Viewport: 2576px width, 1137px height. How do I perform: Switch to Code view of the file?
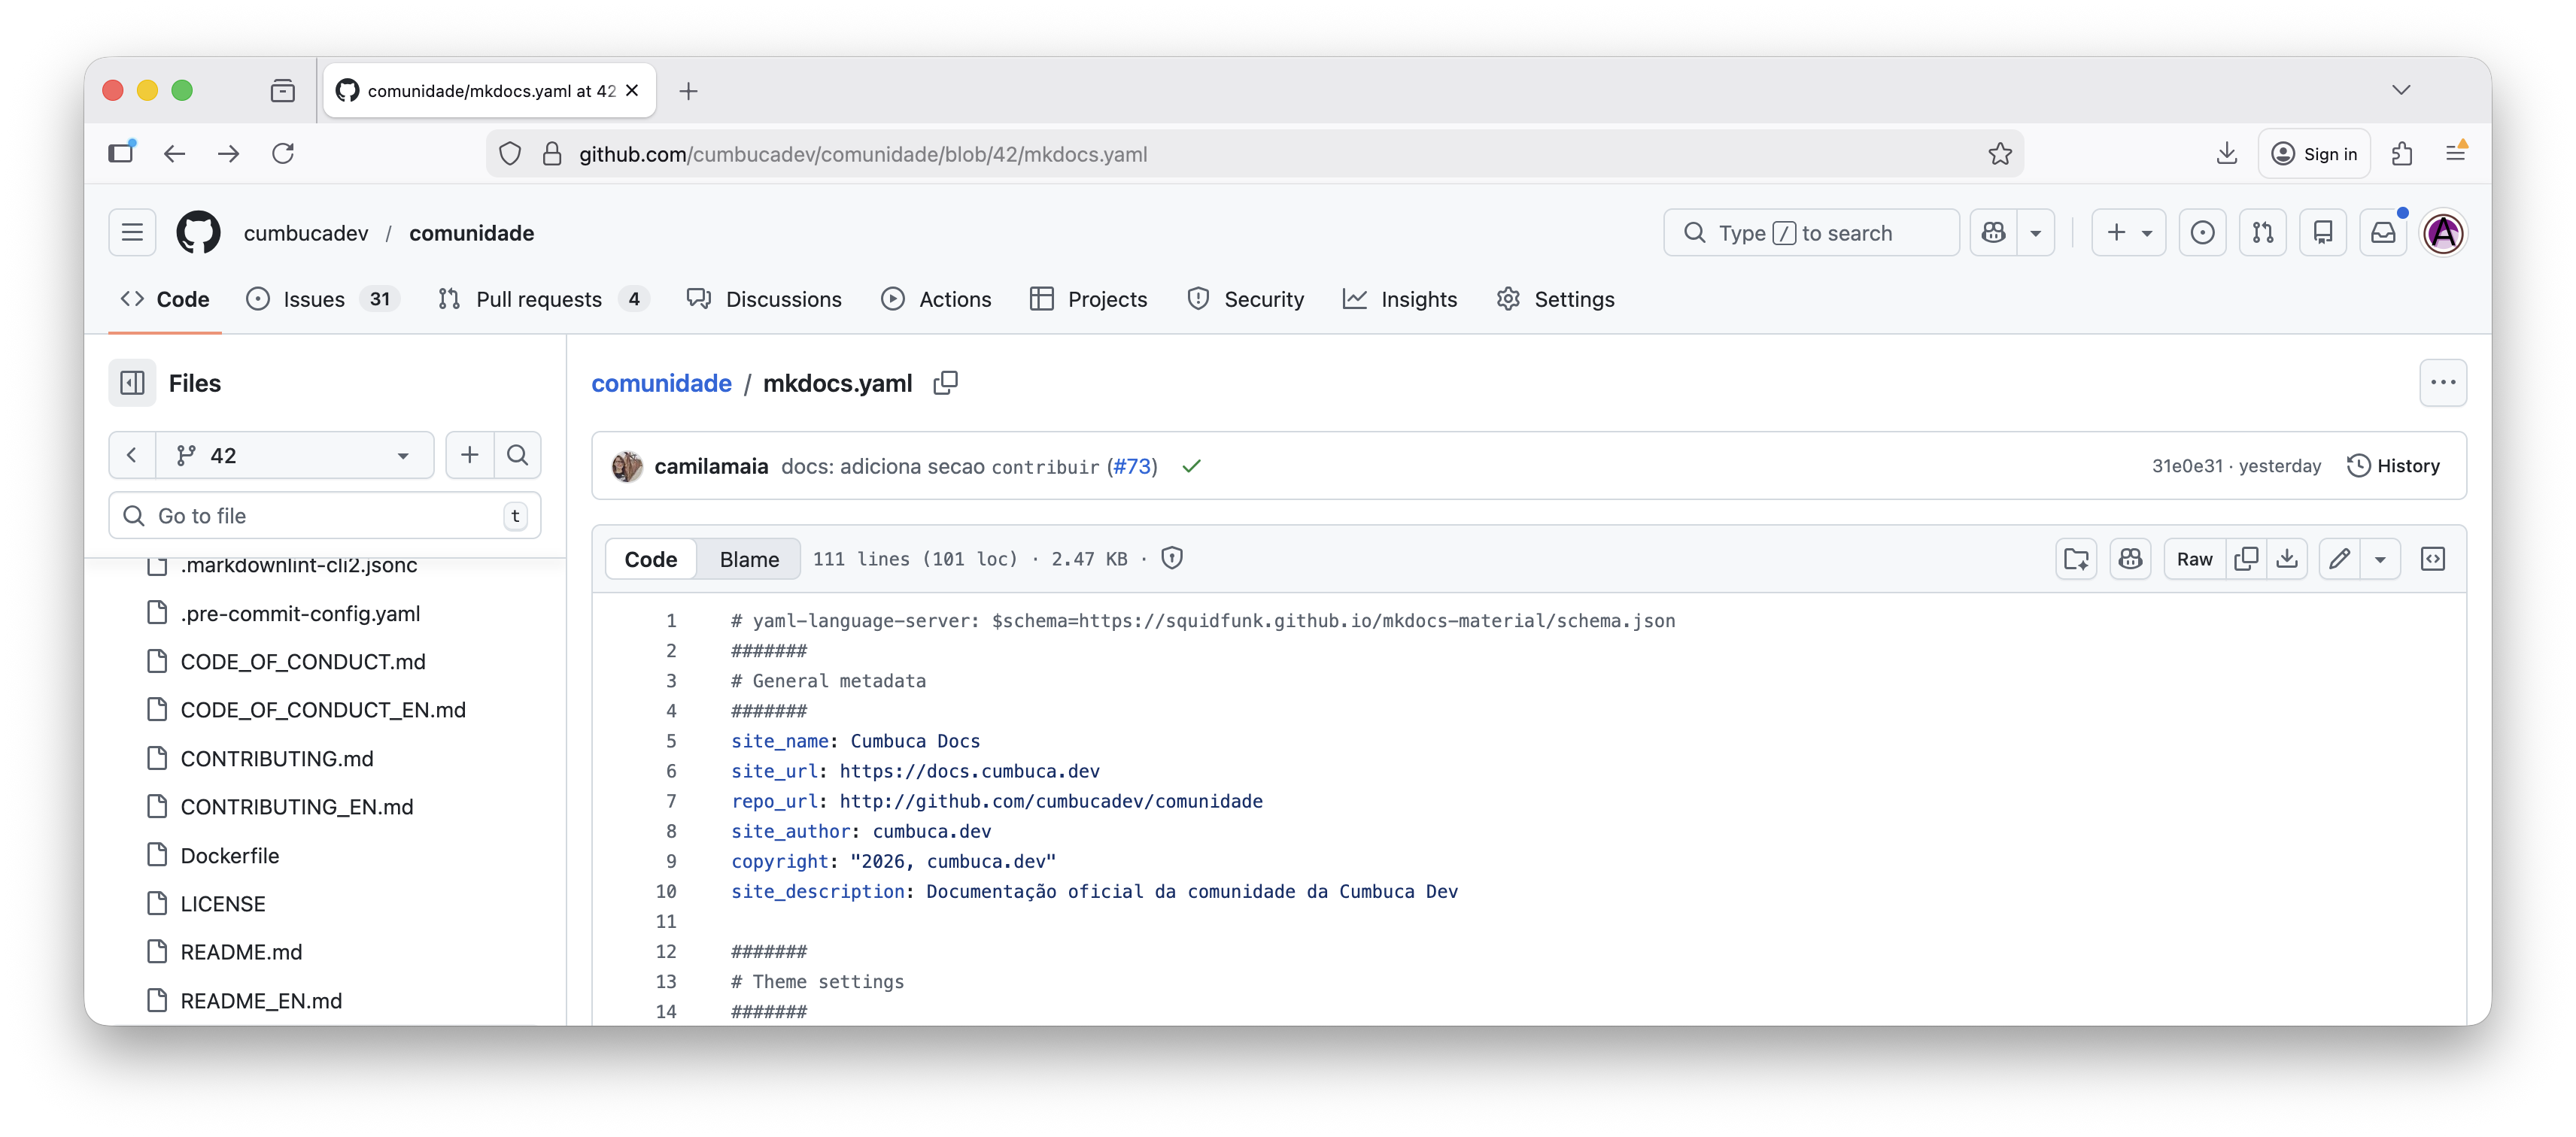[651, 559]
